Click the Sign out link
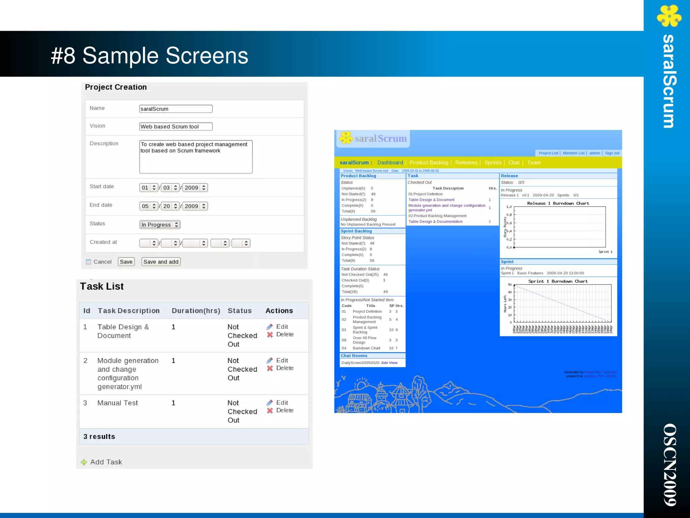 click(612, 153)
